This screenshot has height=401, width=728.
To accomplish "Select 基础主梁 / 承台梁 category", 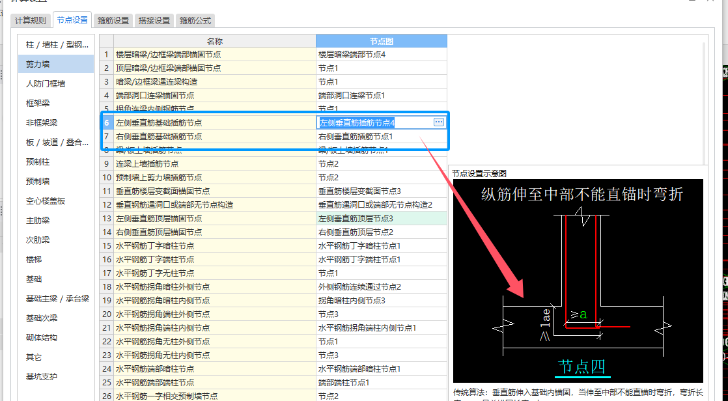I will coord(56,298).
